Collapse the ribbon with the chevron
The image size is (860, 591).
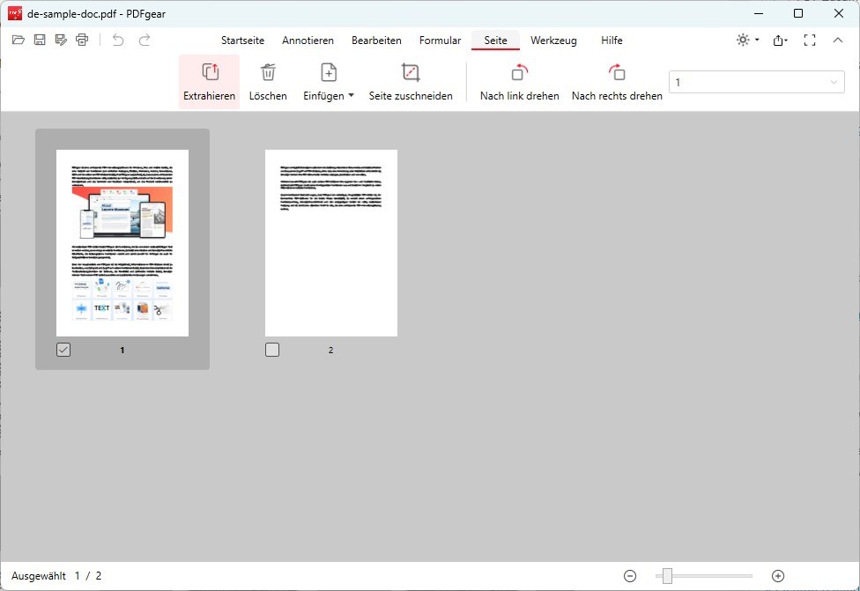pyautogui.click(x=838, y=40)
